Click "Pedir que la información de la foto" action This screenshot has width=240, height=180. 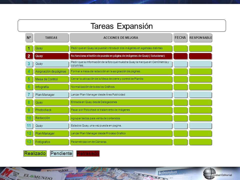tap(121, 64)
